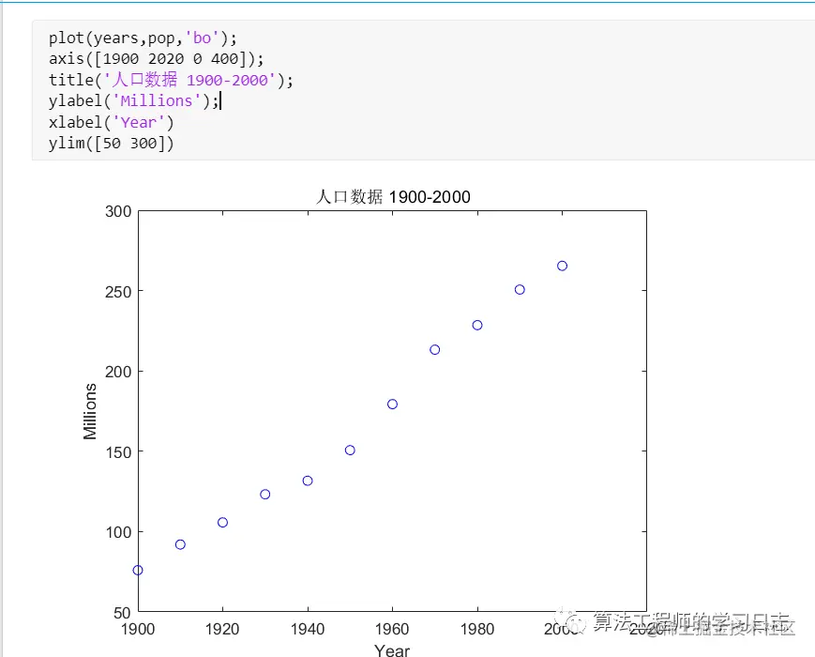Select the data point at year 1940
The image size is (815, 657).
click(308, 481)
